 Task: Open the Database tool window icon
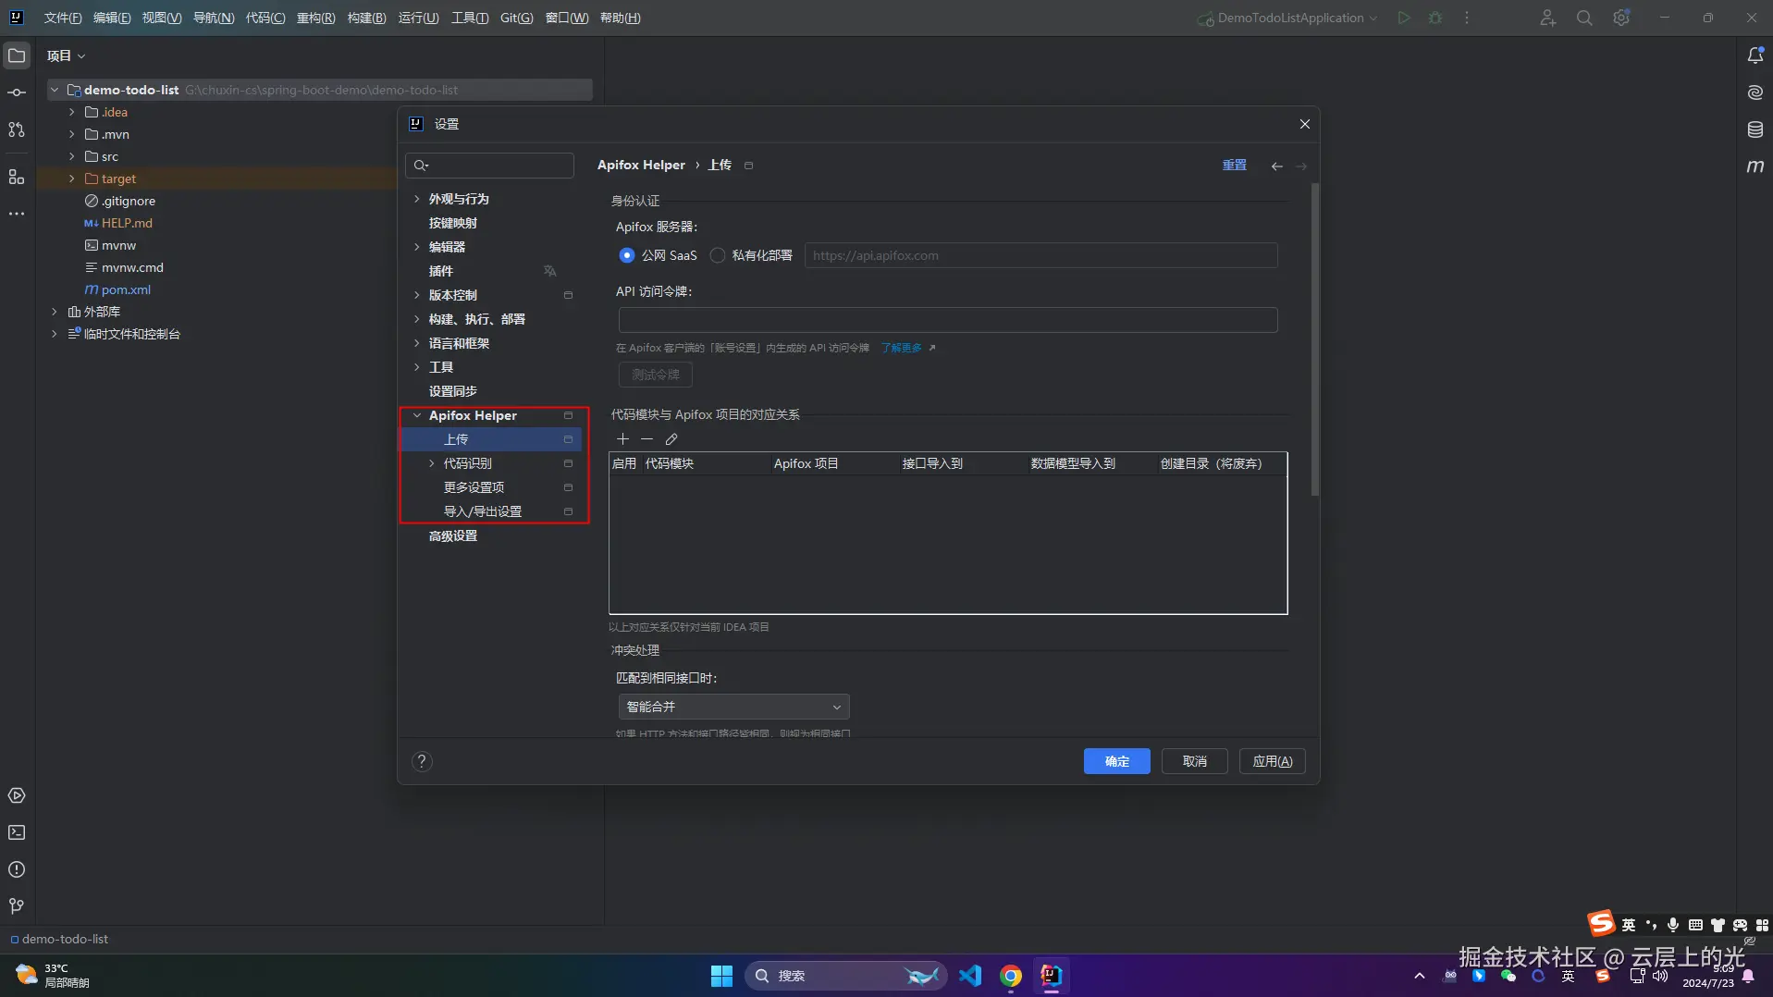1755,129
